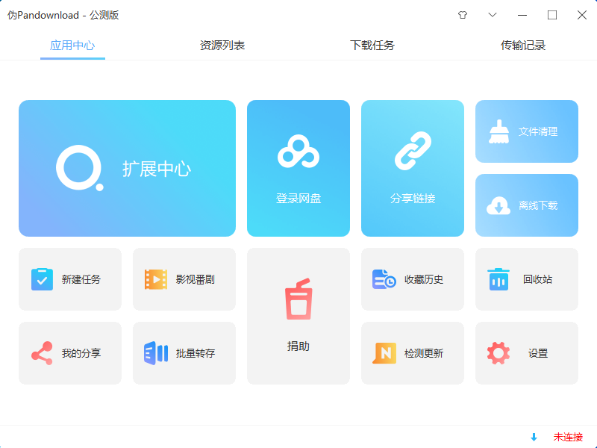The height and width of the screenshot is (448, 597).
Task: Open the 捐助 donation panel
Action: pyautogui.click(x=298, y=316)
